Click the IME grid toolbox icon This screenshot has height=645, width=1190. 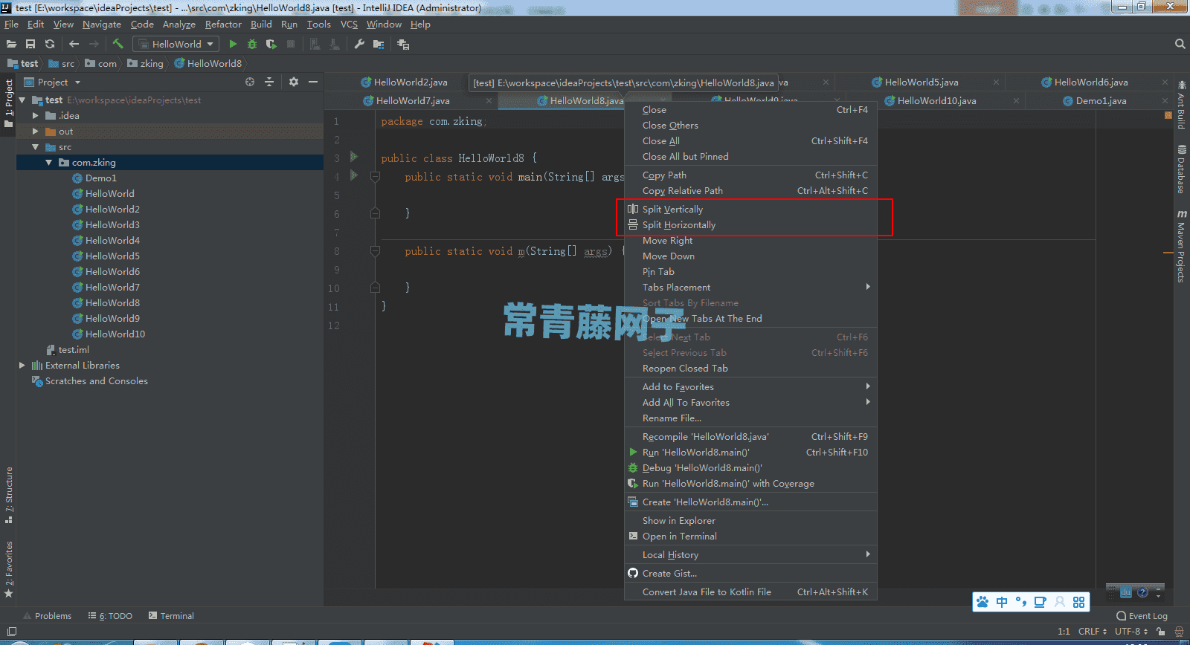tap(1078, 602)
